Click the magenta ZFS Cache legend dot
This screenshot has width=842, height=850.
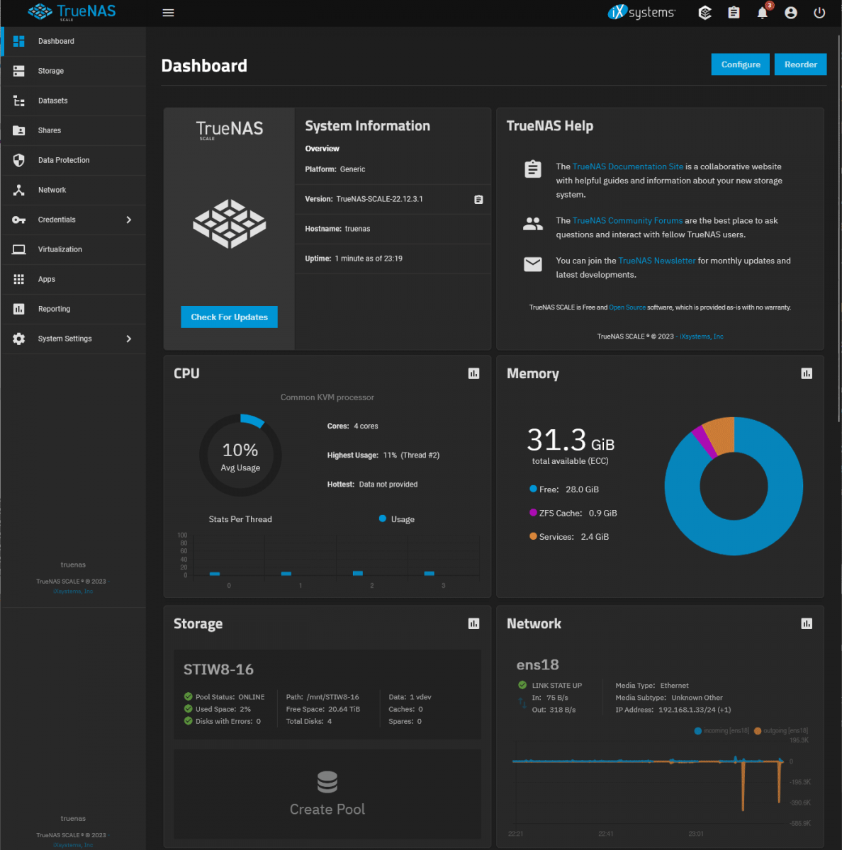[x=533, y=513]
